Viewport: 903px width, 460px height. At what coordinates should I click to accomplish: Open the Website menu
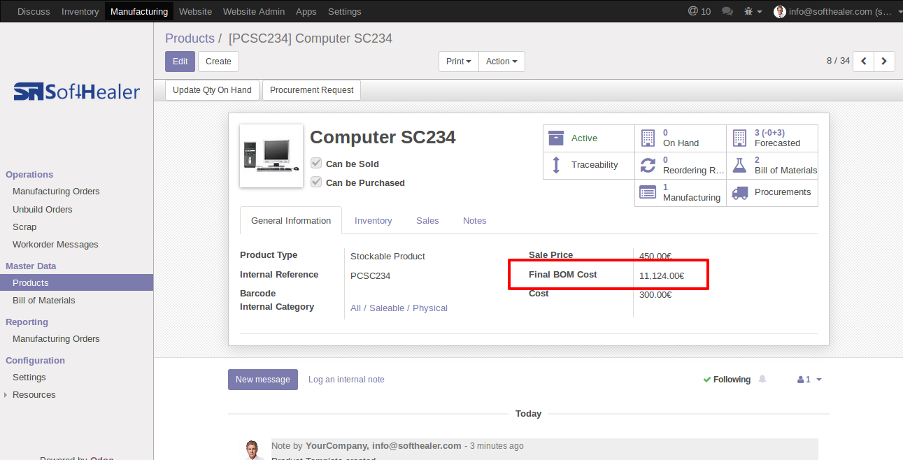195,11
